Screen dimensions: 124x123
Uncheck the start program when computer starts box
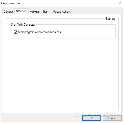(16, 32)
